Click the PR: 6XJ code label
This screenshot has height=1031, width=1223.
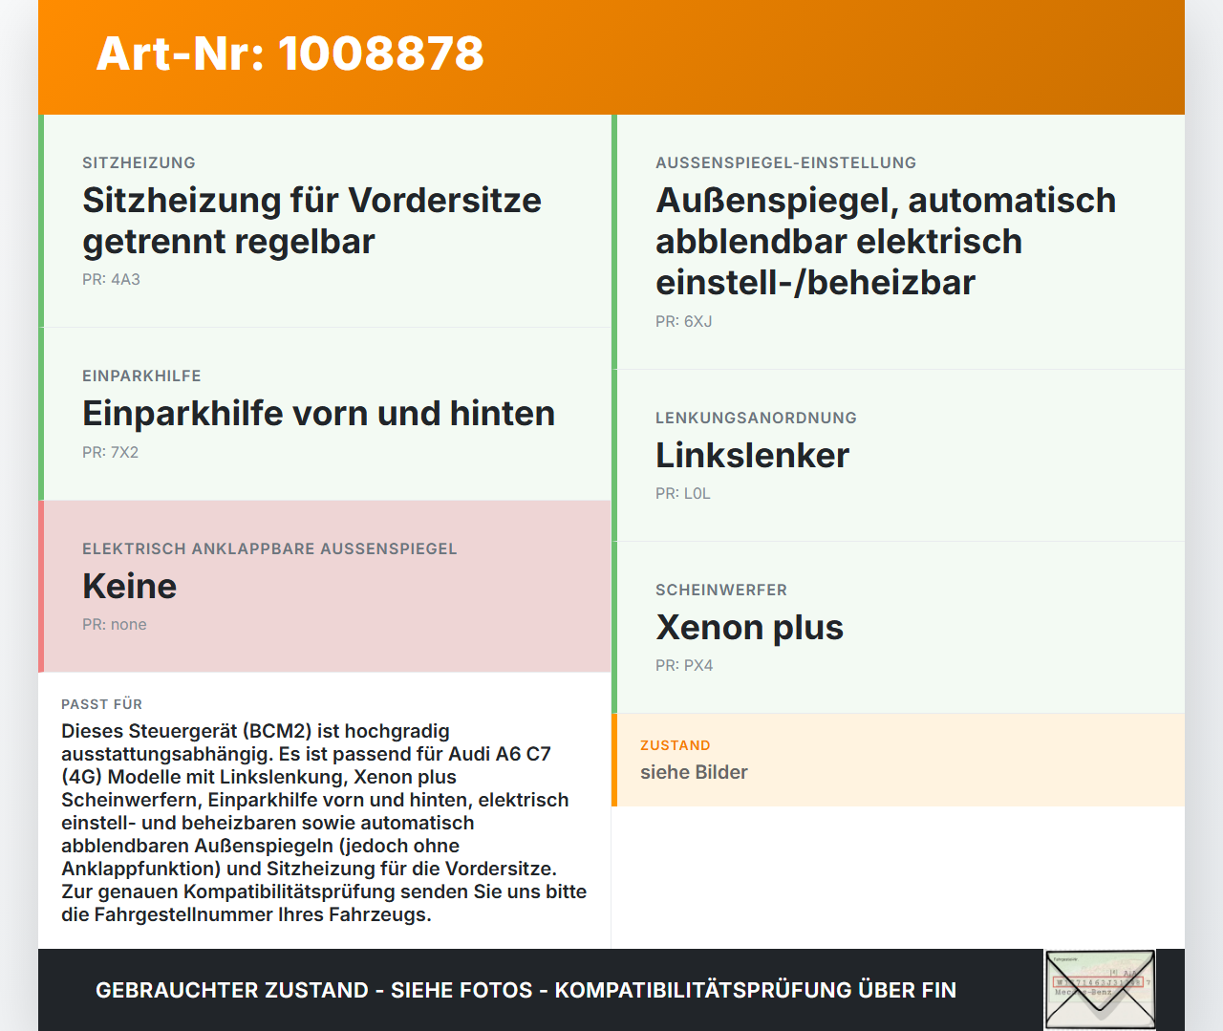click(682, 321)
